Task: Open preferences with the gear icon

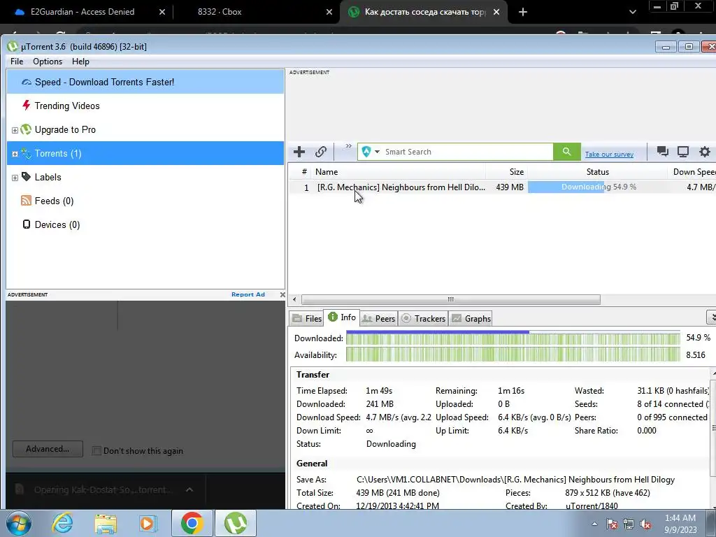Action: pos(705,152)
